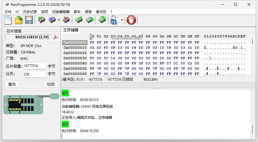Open a file with the folder icon
258x142 pixels.
point(19,20)
